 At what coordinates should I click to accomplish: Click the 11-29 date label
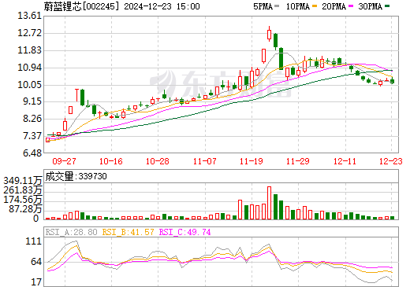point(298,161)
